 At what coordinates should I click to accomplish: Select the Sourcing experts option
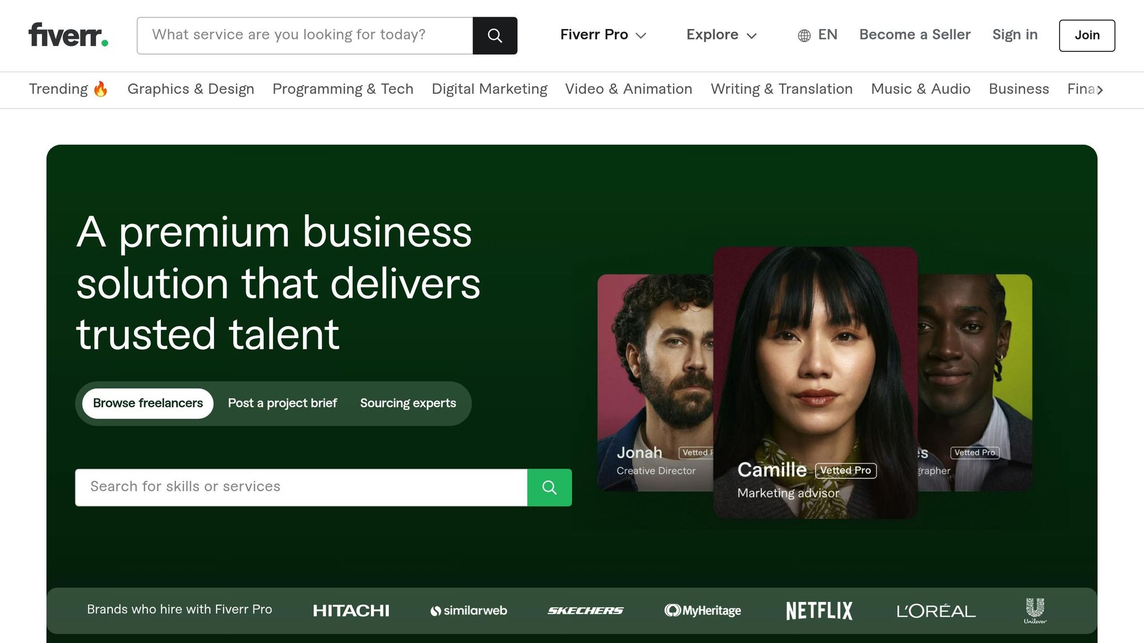click(408, 403)
